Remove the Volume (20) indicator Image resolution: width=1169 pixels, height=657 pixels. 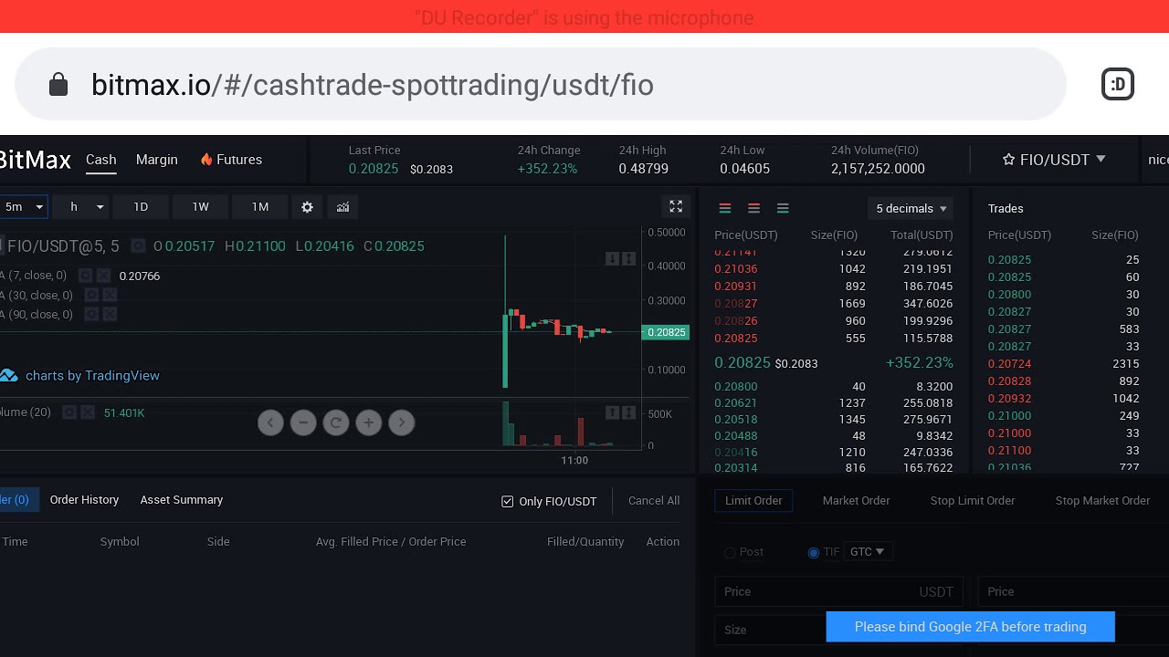pyautogui.click(x=88, y=412)
